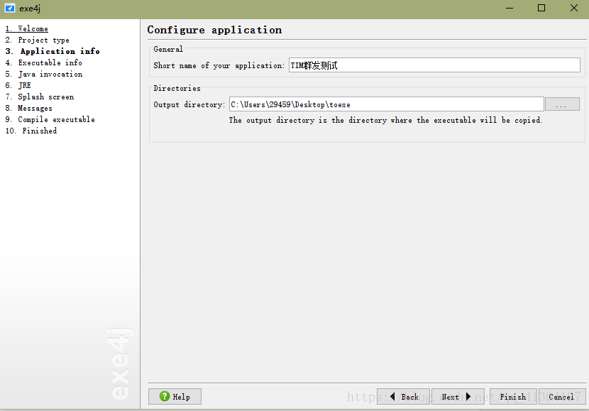589x411 pixels.
Task: Close the exe4j window
Action: tap(574, 8)
